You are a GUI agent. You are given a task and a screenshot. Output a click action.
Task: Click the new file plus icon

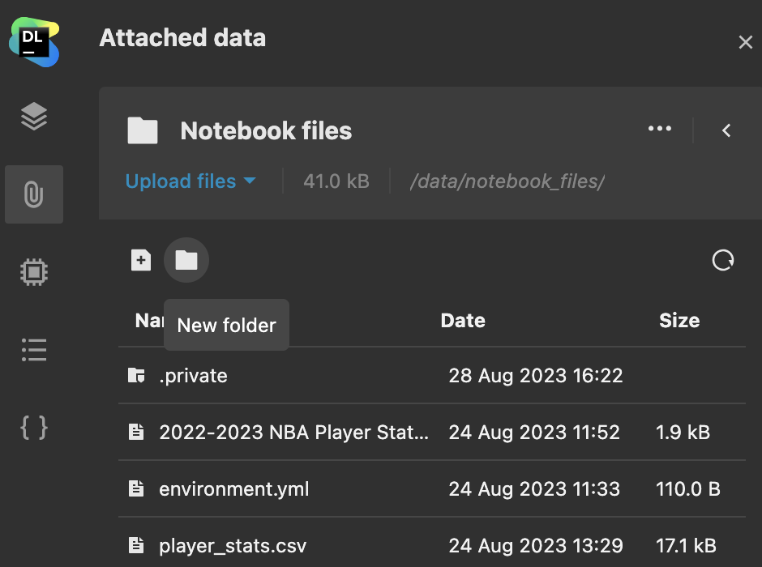(x=141, y=260)
